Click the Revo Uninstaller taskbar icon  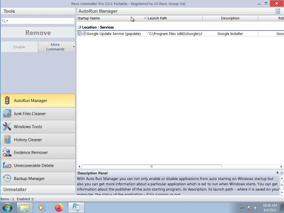click(76, 207)
